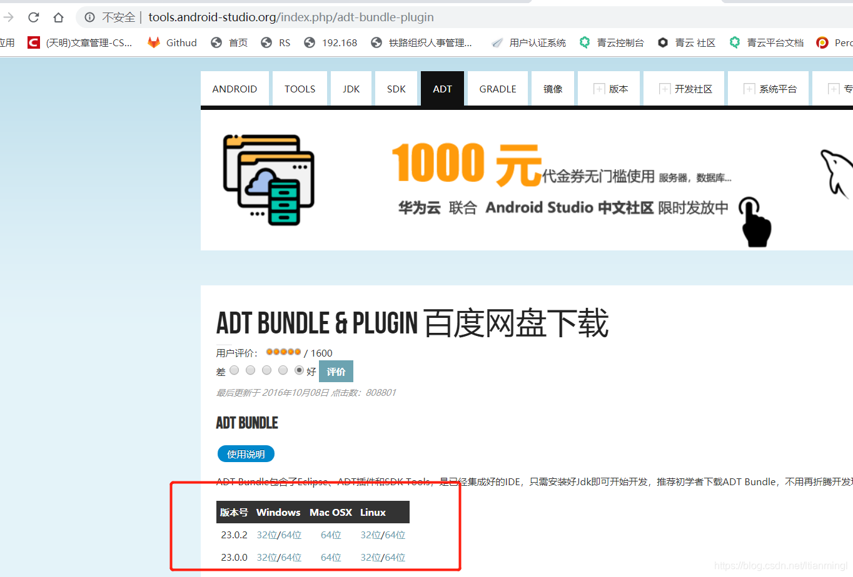Click the address bar URL field

[464, 17]
